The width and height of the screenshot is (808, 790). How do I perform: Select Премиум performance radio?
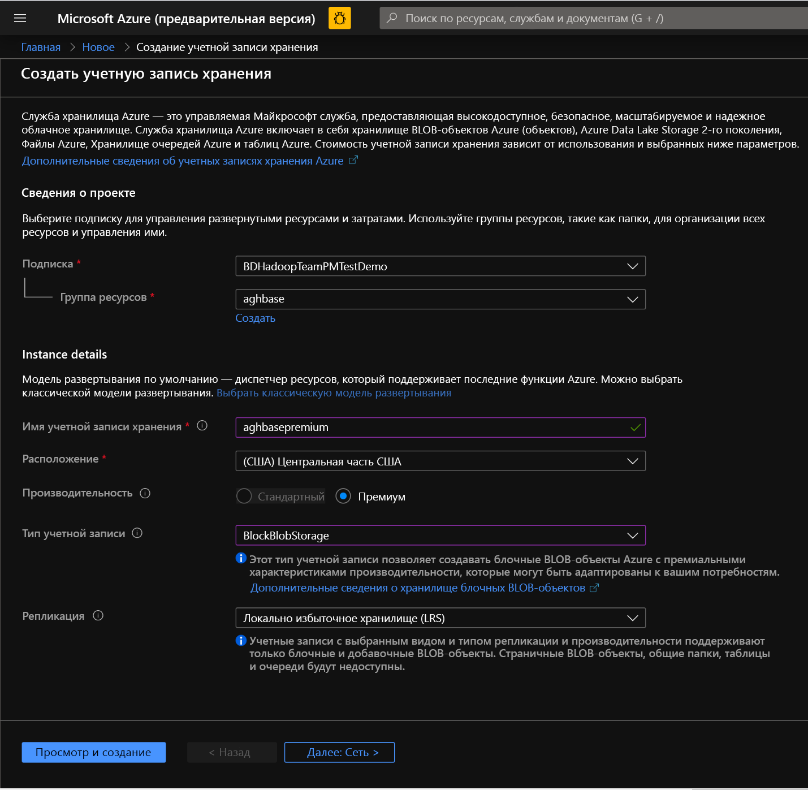343,496
